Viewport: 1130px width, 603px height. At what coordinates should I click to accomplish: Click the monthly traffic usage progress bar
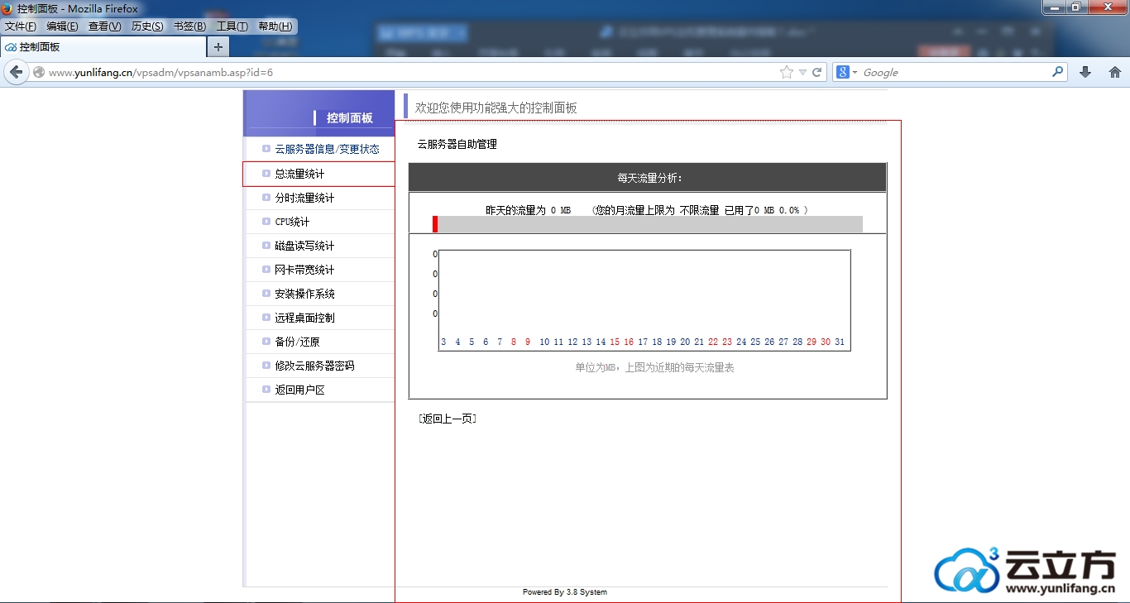pos(647,224)
